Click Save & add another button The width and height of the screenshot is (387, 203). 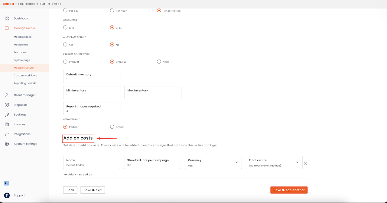[289, 190]
